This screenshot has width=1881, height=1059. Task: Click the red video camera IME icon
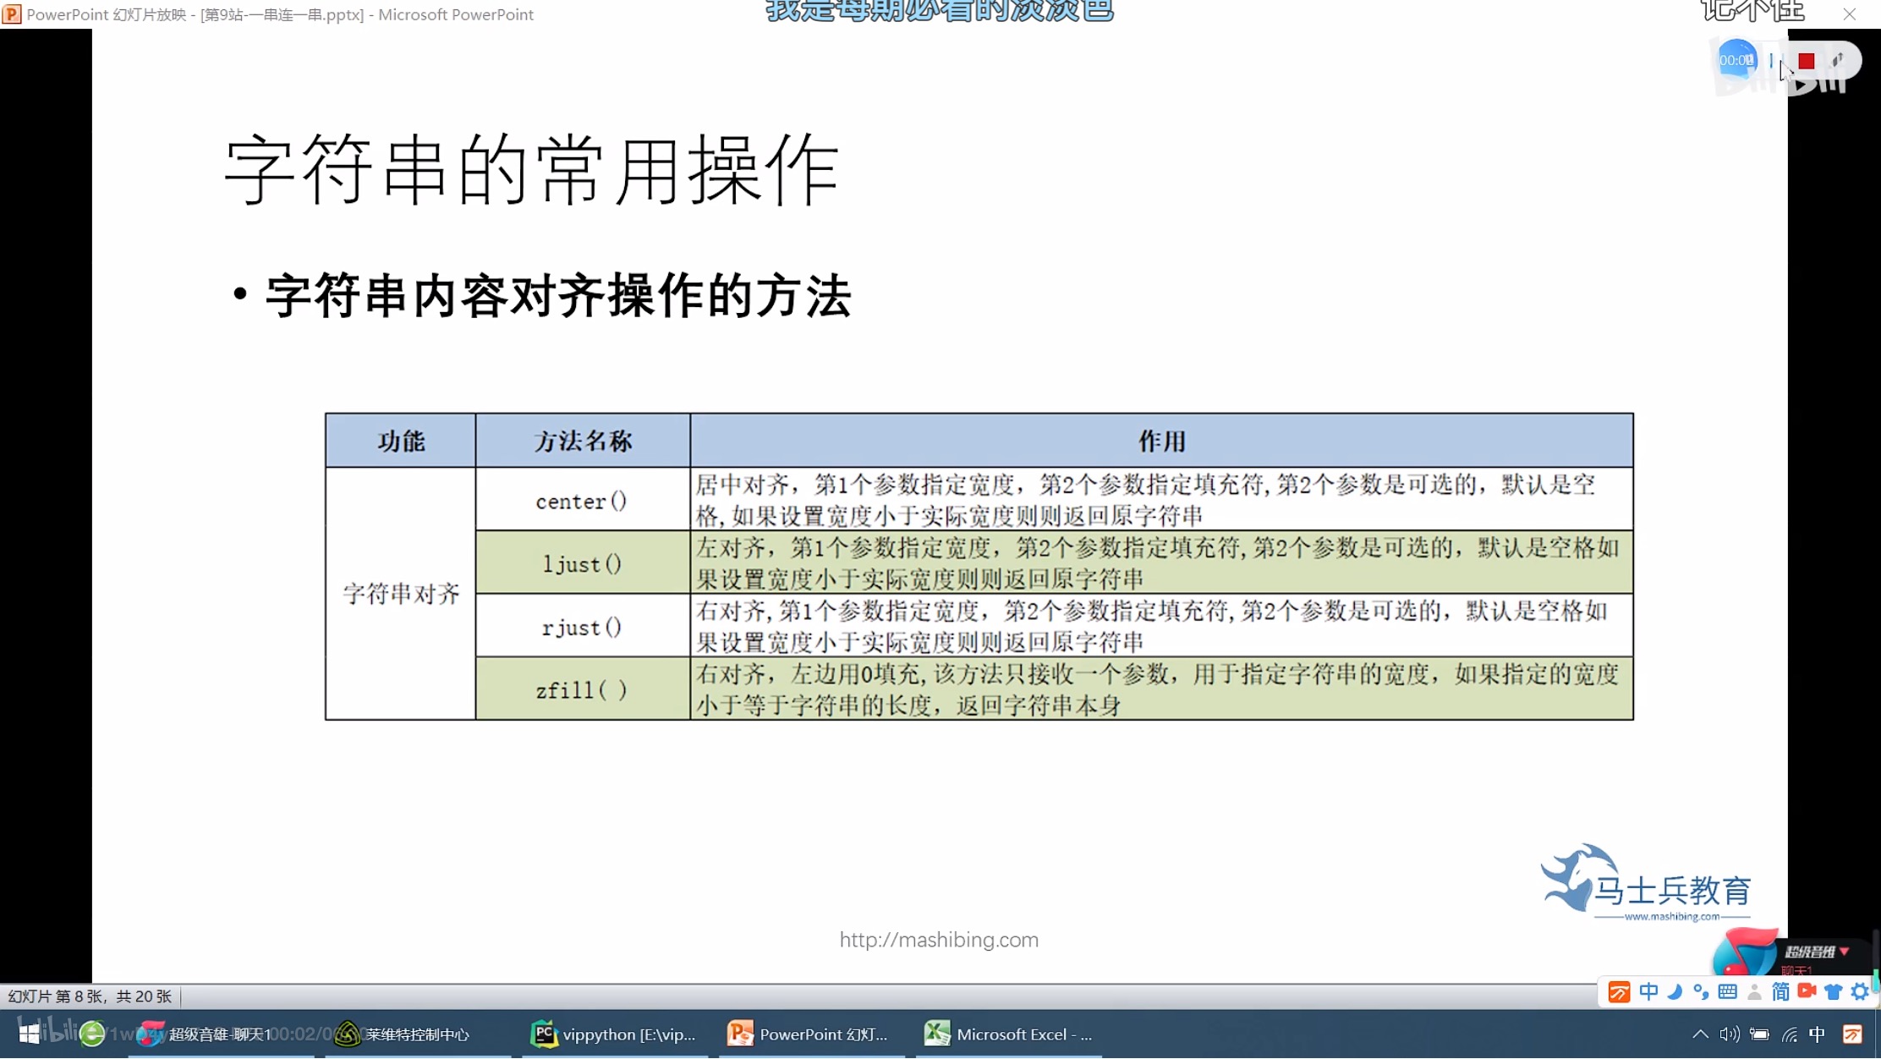(x=1807, y=991)
